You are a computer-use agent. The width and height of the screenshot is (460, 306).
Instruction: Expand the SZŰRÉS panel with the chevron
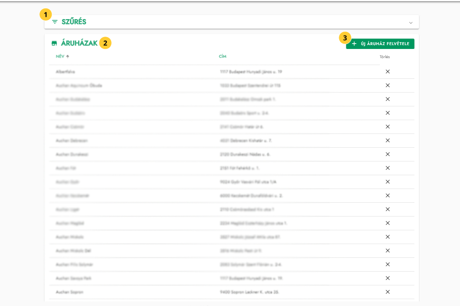(x=411, y=23)
